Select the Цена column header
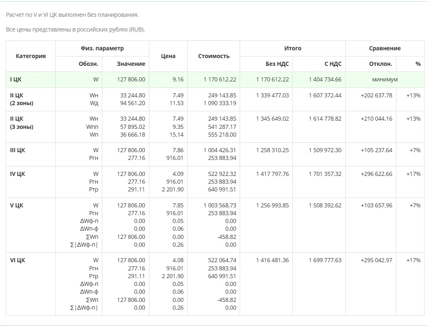 pyautogui.click(x=168, y=56)
